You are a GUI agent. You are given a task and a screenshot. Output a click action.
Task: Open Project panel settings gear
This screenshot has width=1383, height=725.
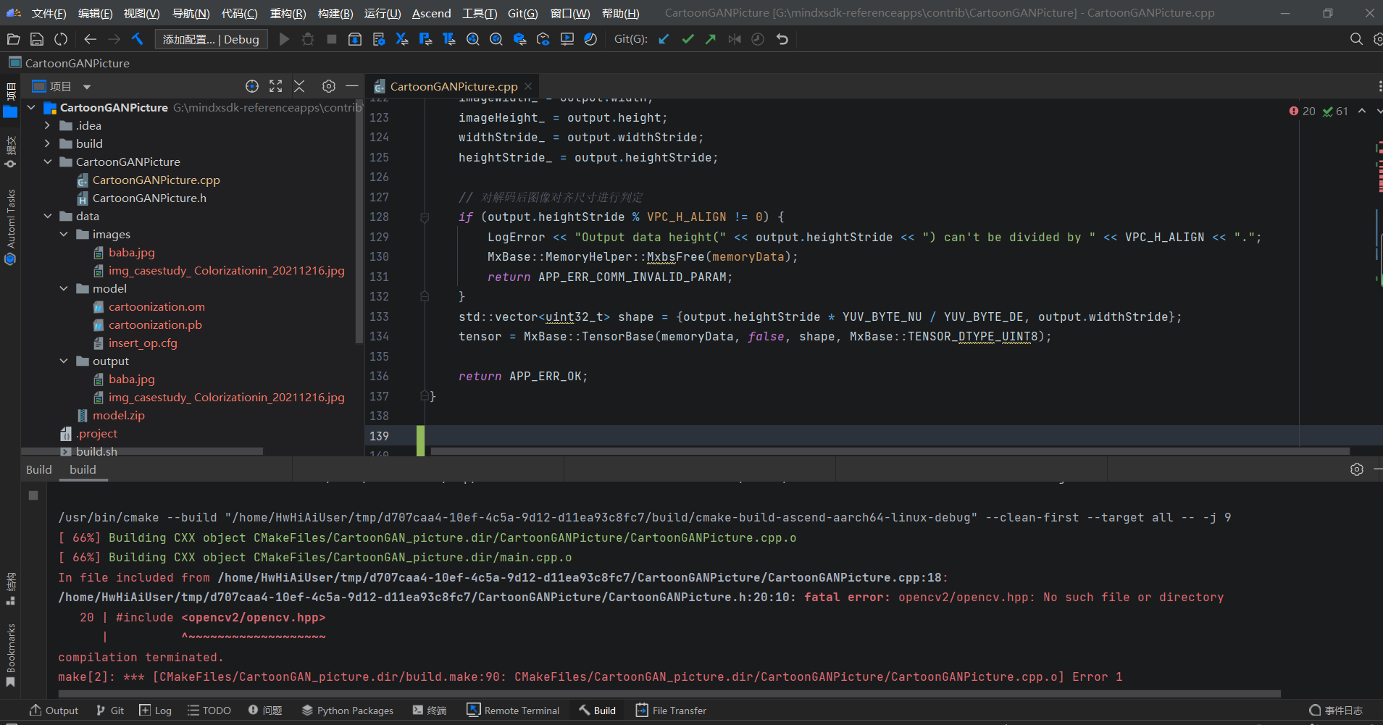[328, 86]
